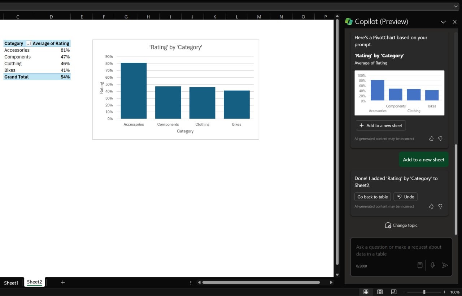
Task: Collapse the Copilot pane with the chevron
Action: point(443,22)
